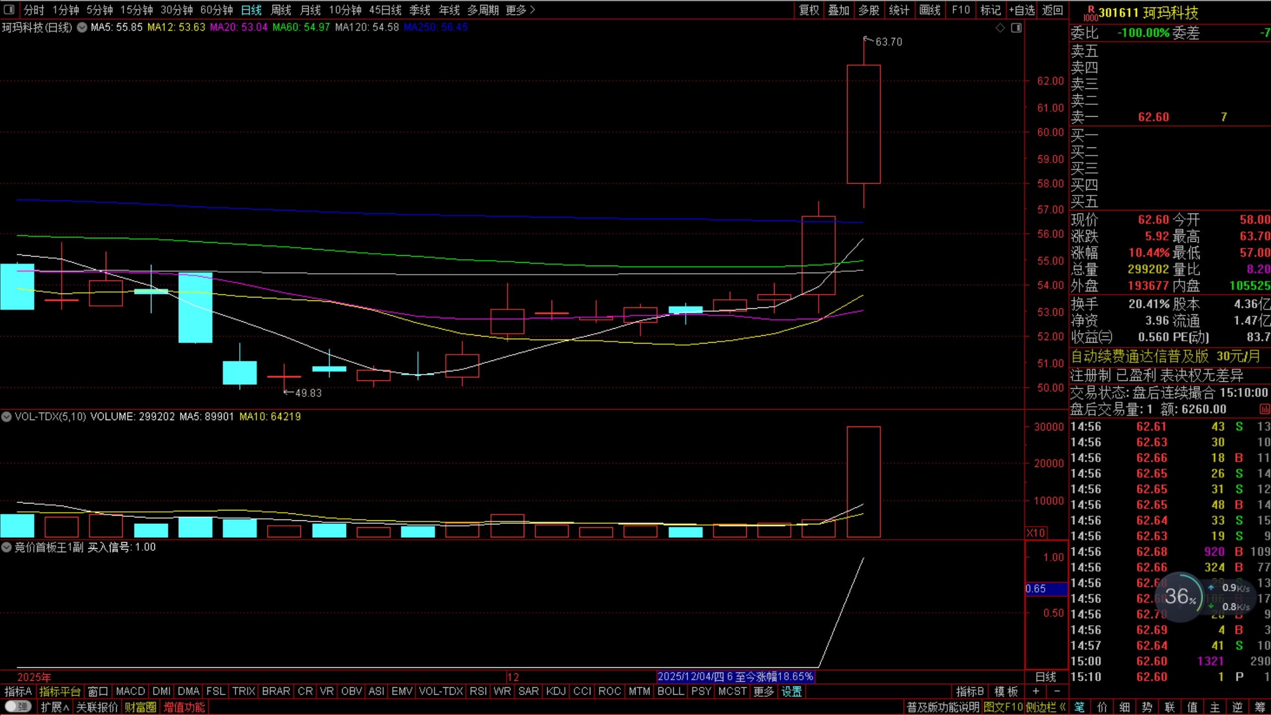Click the plus zoom-in icon next to 模板
The width and height of the screenshot is (1271, 716).
[x=1036, y=691]
